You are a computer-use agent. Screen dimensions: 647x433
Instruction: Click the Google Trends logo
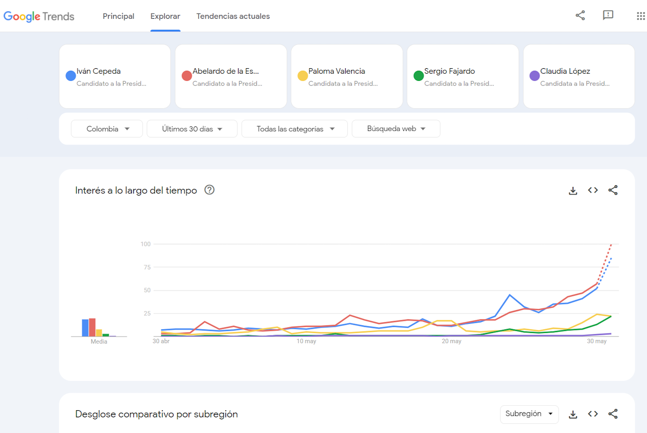coord(39,16)
